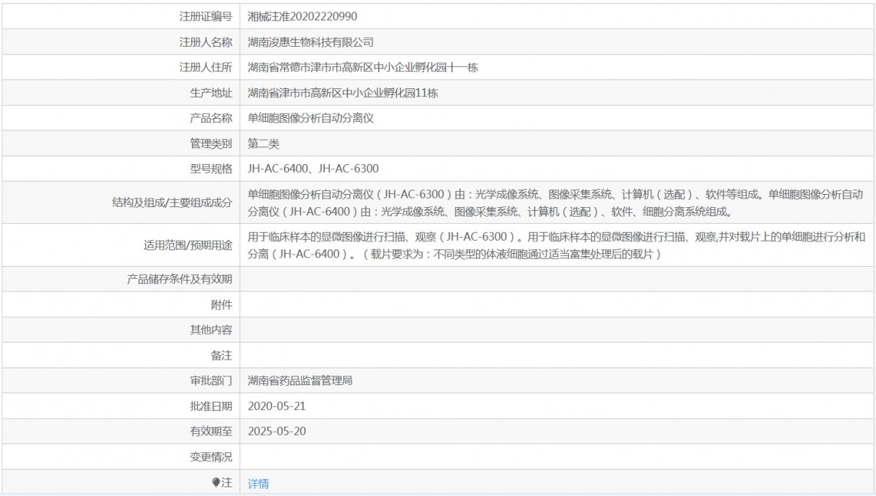The image size is (876, 496).
Task: Select management category value 第二类
Action: [264, 144]
